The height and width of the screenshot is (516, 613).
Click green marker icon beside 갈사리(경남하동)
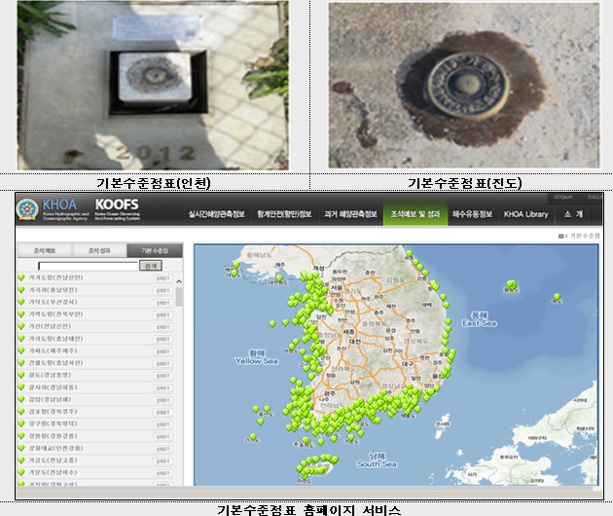pyautogui.click(x=21, y=387)
